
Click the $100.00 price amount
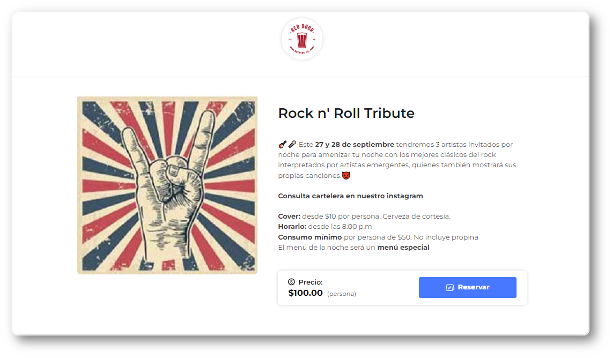click(305, 293)
